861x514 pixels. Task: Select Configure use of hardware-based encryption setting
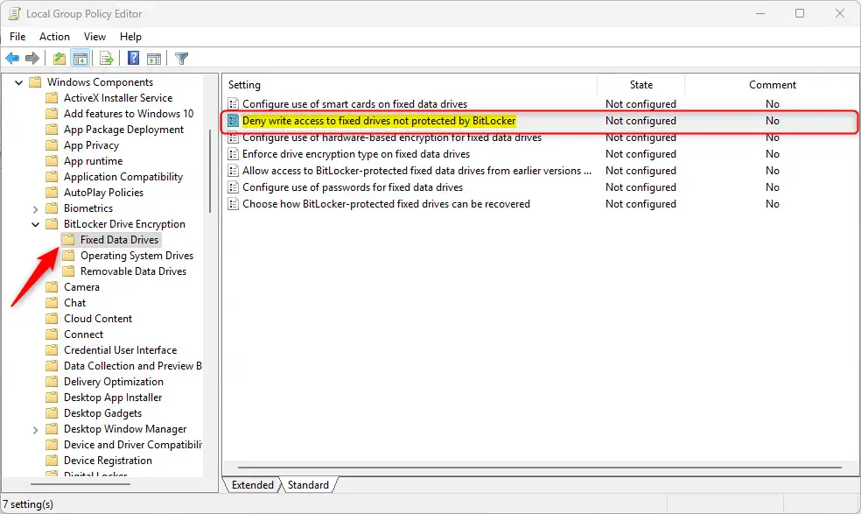(392, 137)
